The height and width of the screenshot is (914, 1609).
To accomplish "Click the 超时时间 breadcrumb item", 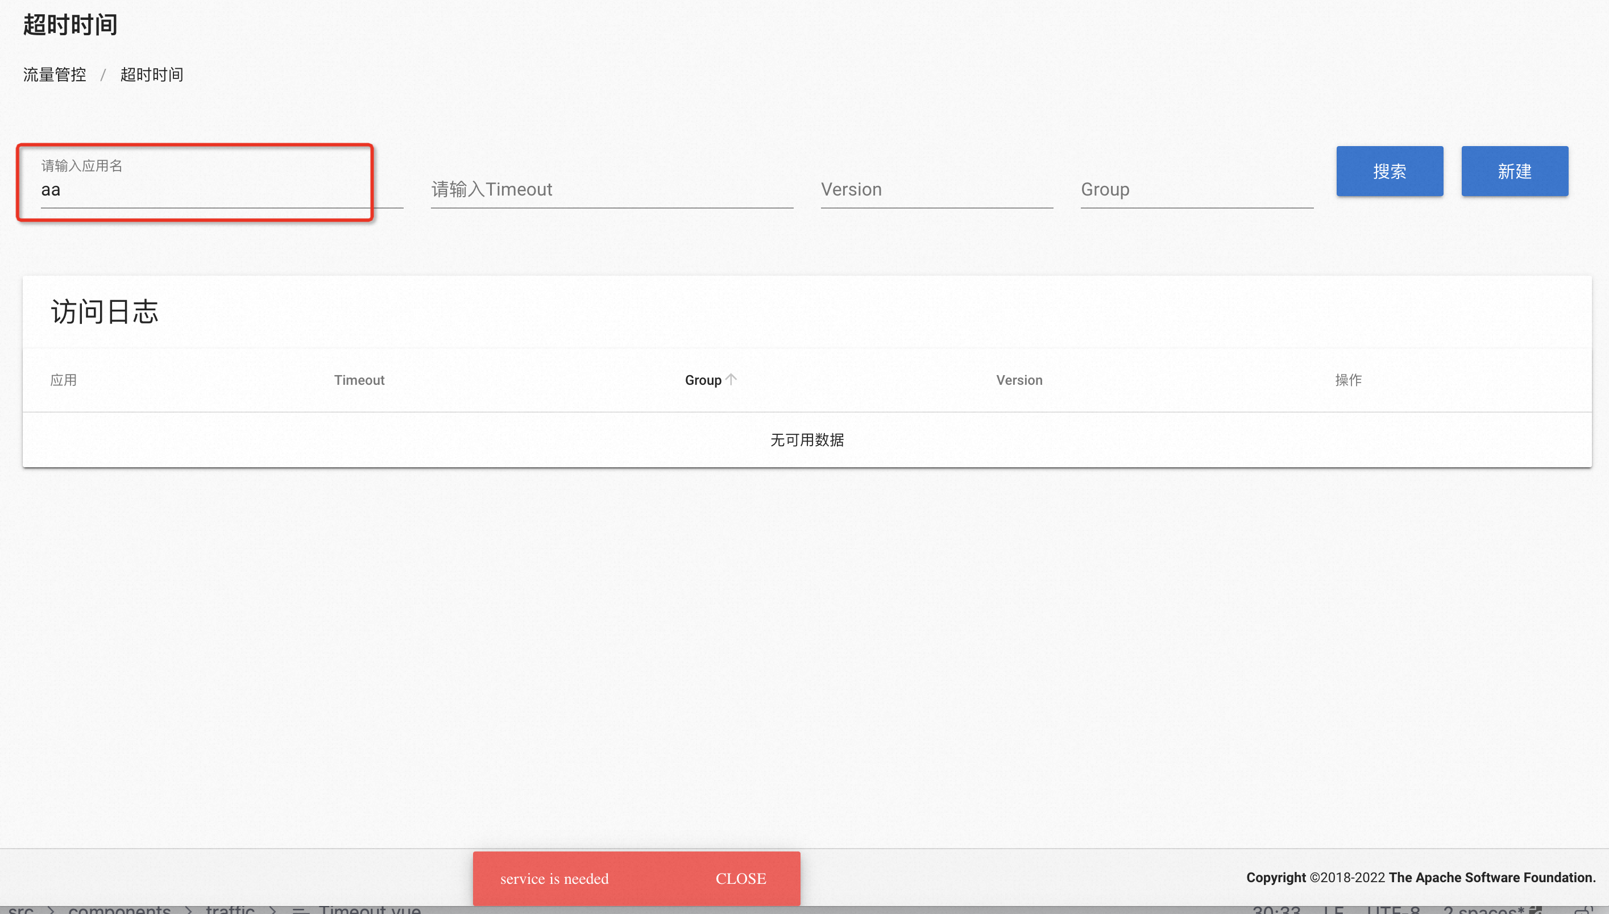I will point(151,74).
